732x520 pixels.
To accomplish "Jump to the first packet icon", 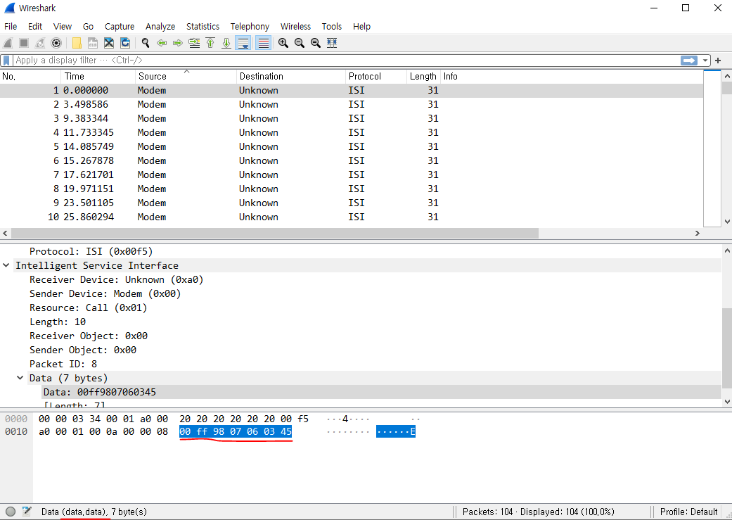I will click(210, 43).
